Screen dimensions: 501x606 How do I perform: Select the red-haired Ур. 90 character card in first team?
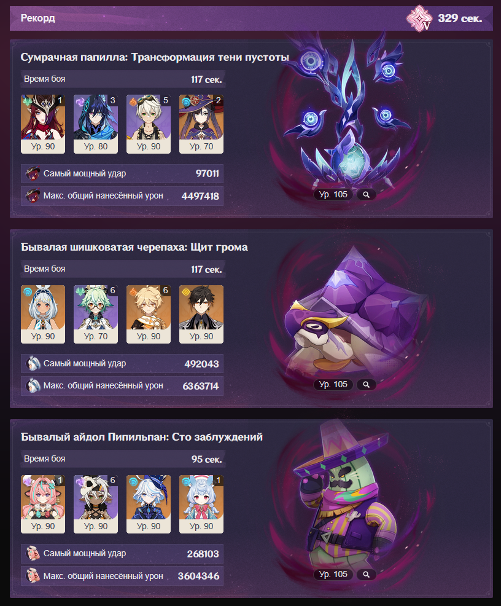[x=43, y=124]
